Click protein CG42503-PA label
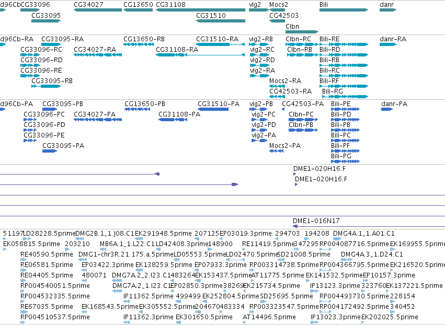Image resolution: width=445 pixels, height=325 pixels. 303,104
